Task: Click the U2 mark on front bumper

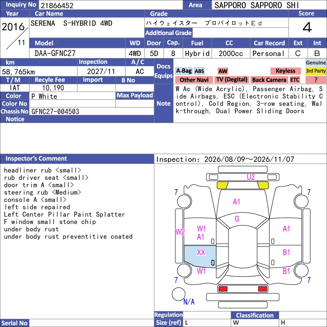Action: 251,177
